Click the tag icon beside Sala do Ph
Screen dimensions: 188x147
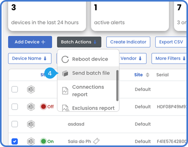(x=96, y=141)
